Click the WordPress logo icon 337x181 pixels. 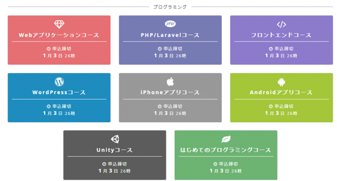click(59, 82)
